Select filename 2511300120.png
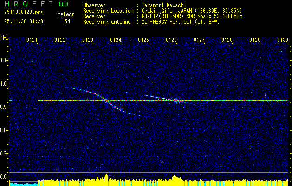The image size is (292, 186). pos(24,12)
